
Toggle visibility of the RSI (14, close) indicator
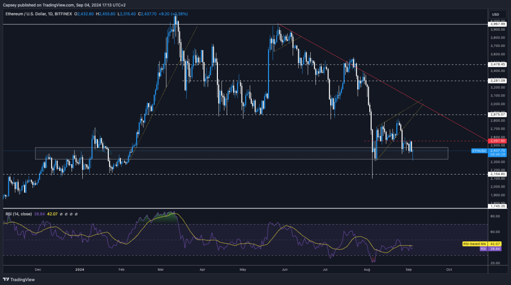(20, 214)
